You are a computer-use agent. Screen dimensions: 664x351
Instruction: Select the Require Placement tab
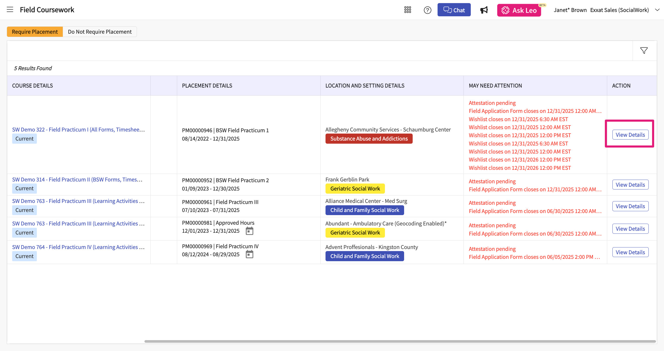click(35, 32)
